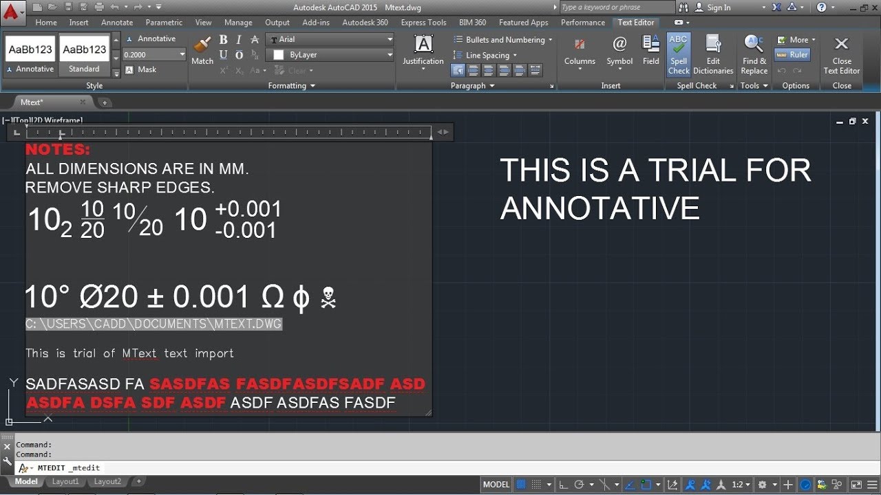Open workspace switching gear icon
The width and height of the screenshot is (881, 495).
(x=763, y=485)
